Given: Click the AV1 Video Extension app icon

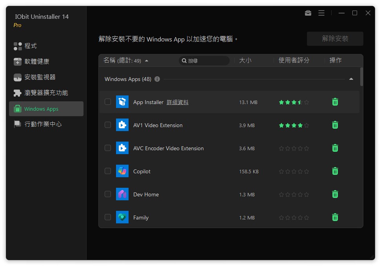Looking at the screenshot, I should pyautogui.click(x=122, y=125).
